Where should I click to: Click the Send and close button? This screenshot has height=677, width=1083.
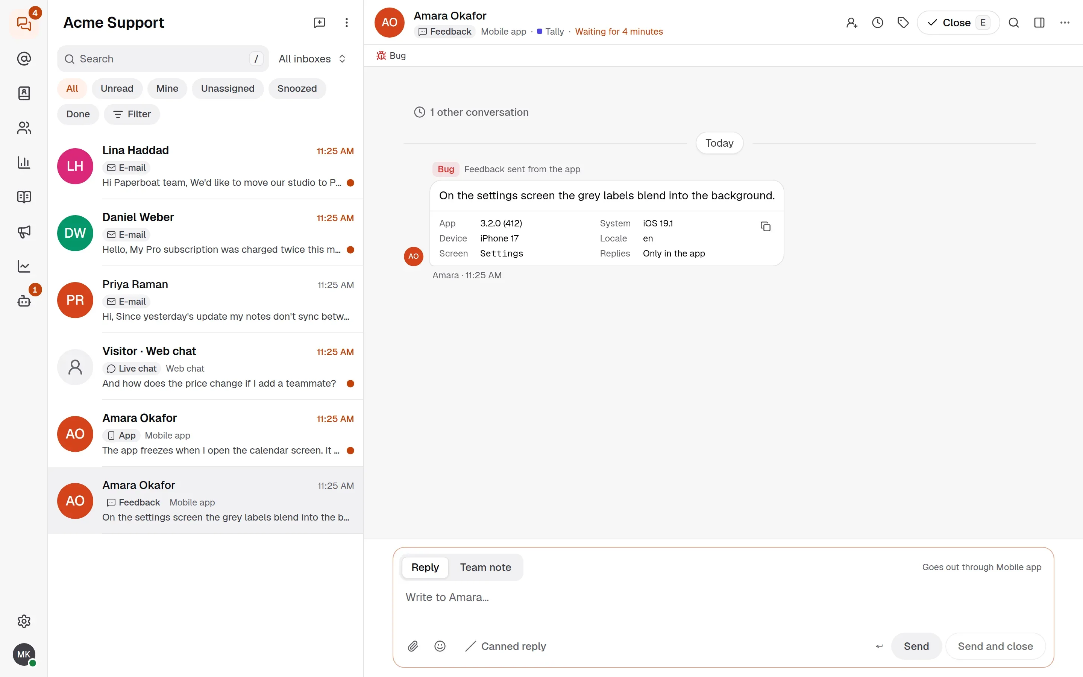995,646
